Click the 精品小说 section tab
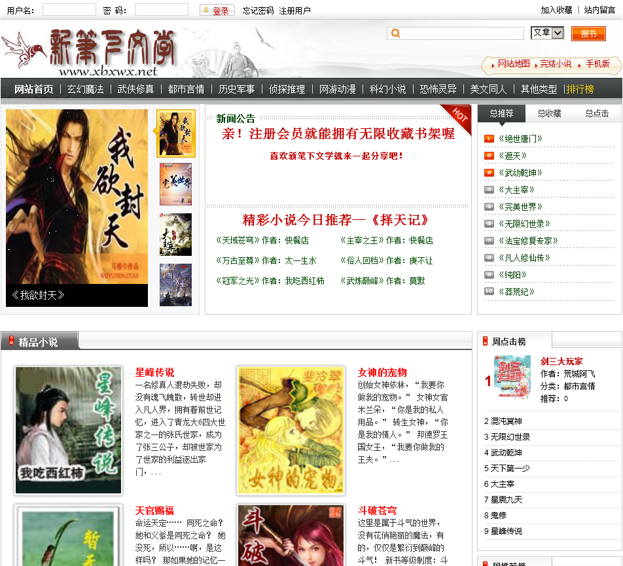The width and height of the screenshot is (623, 566). (x=39, y=342)
